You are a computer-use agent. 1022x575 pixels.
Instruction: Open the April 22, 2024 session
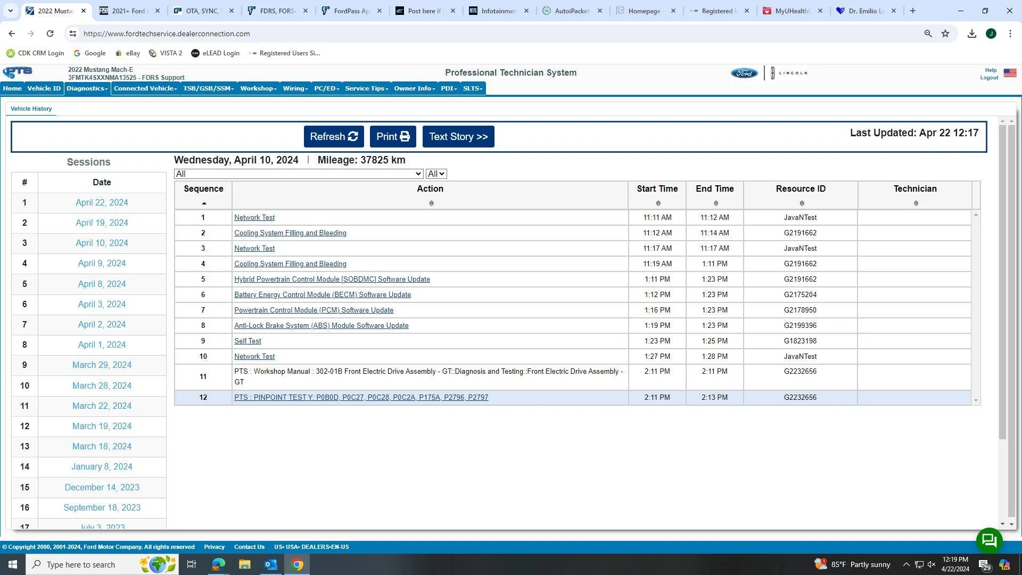(102, 203)
